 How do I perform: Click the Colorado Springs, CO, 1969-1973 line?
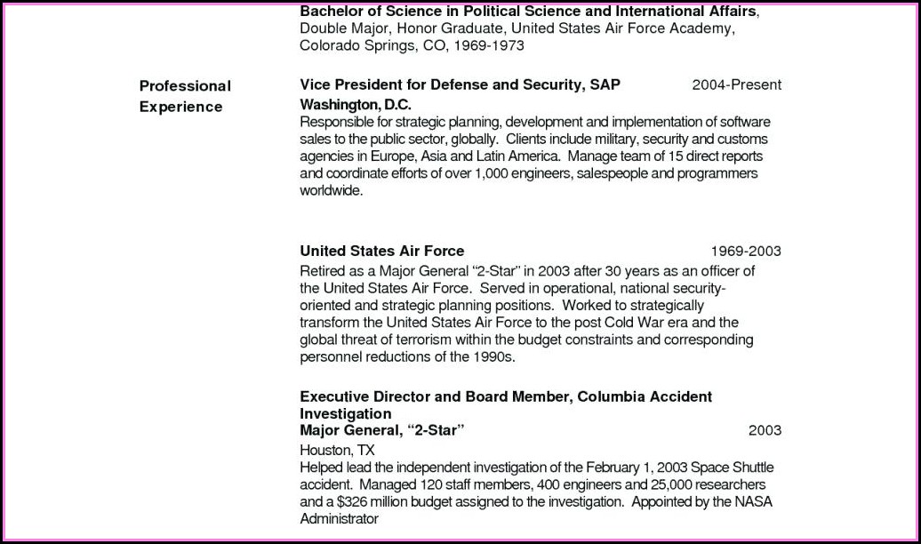click(412, 45)
